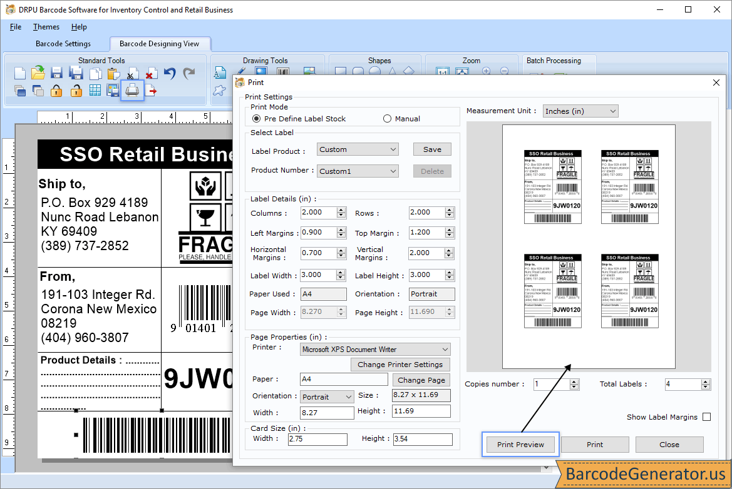Click the Zoom In magnifier icon
The height and width of the screenshot is (489, 732).
click(x=486, y=71)
